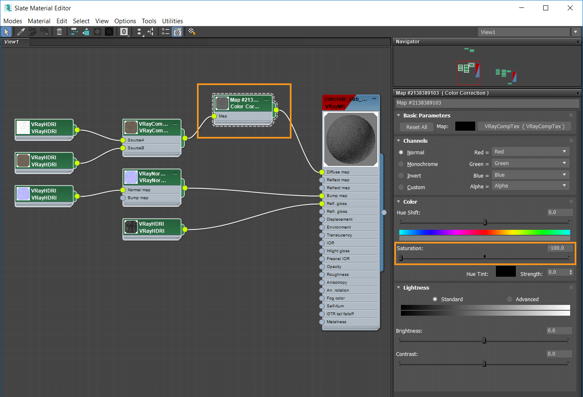Open the Map color swatch

465,126
